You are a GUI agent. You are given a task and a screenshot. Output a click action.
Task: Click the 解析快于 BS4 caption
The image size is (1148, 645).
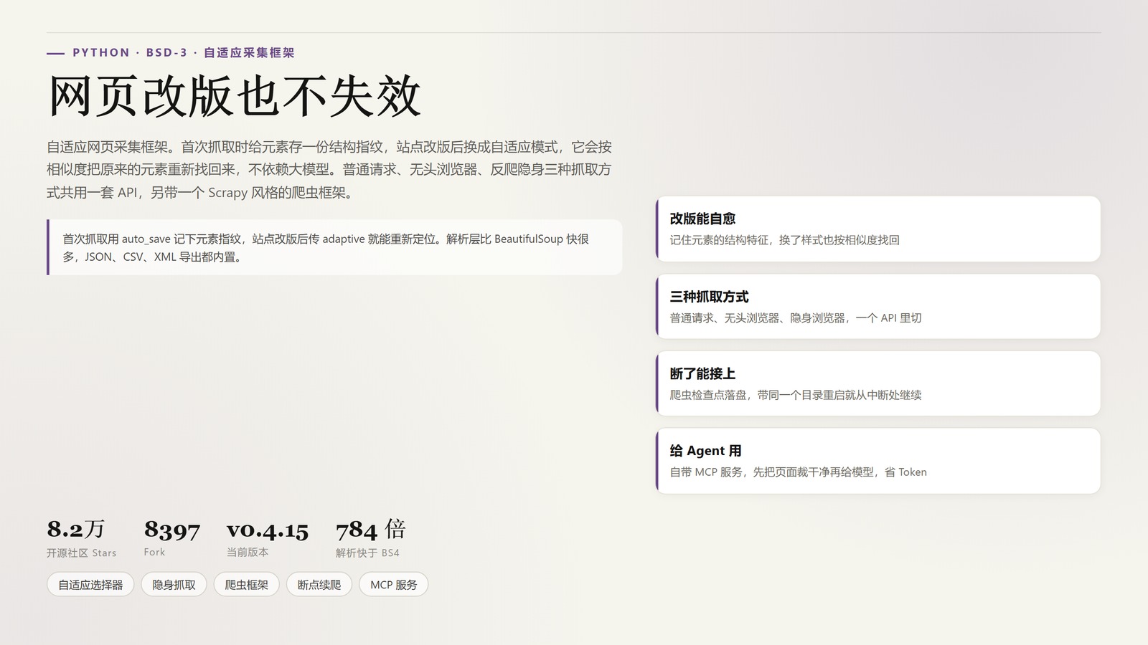(367, 553)
